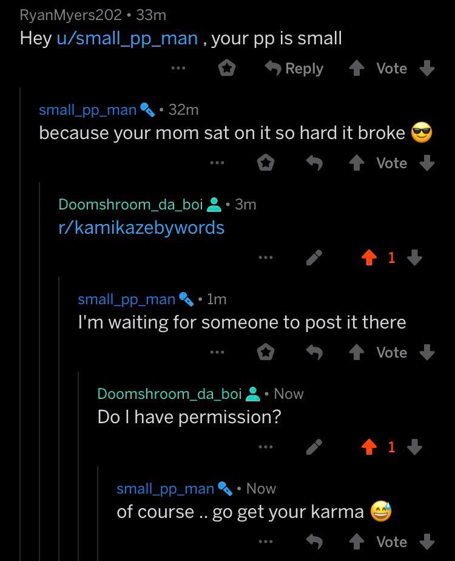The width and height of the screenshot is (455, 561).
Task: Open options for RyanMyers202's comment
Action: coord(177,68)
